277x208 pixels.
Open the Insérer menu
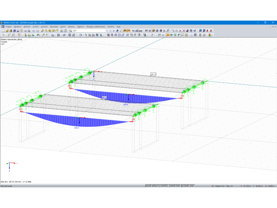click(36, 27)
